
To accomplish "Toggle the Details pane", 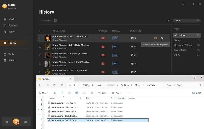I will (x=197, y=93).
